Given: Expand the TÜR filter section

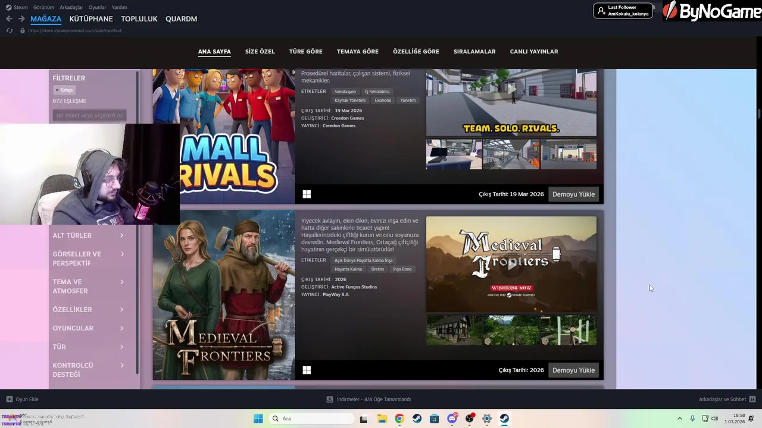Looking at the screenshot, I should pyautogui.click(x=88, y=347).
